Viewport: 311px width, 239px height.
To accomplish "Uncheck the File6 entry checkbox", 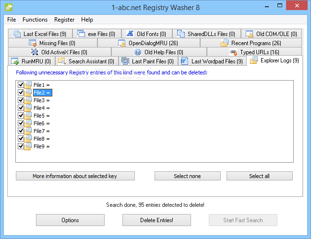I will tap(21, 123).
